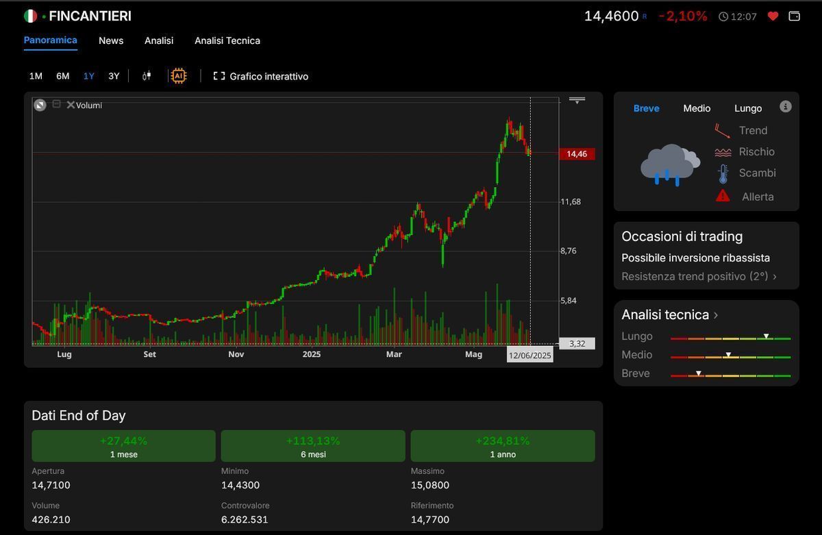Expand Resistenza trend positivo (2°)
The image size is (822, 535).
click(x=699, y=277)
